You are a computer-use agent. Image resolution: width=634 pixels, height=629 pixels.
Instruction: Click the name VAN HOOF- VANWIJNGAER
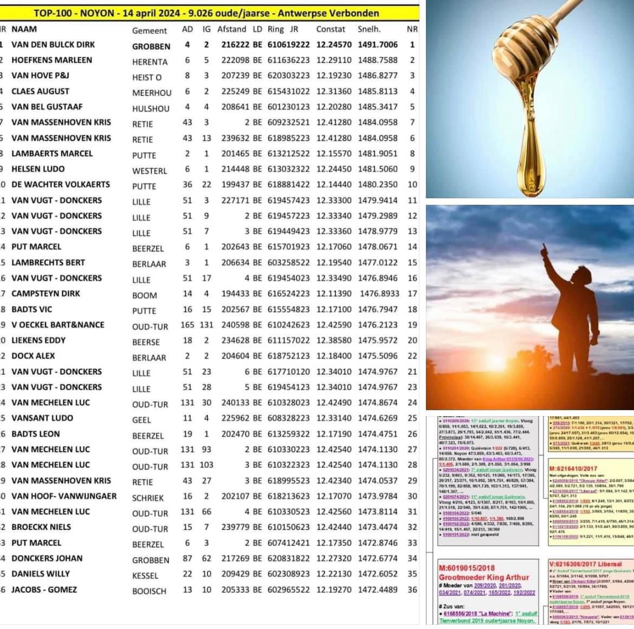pos(64,496)
